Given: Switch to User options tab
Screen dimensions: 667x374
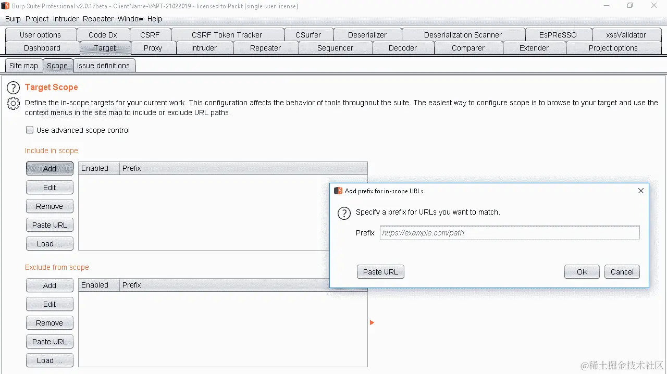Looking at the screenshot, I should point(40,35).
